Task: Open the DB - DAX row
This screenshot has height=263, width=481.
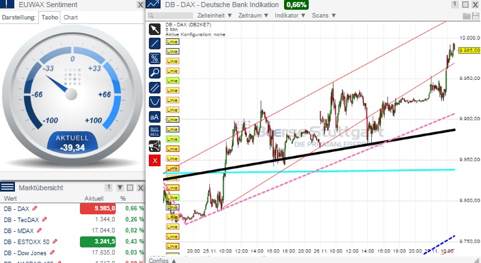Action: coord(72,208)
